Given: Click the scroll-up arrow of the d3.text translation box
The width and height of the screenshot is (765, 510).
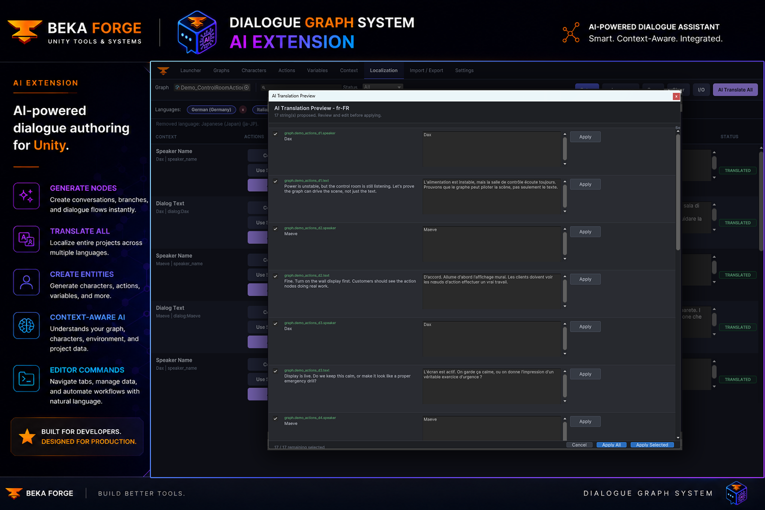Looking at the screenshot, I should tap(565, 372).
